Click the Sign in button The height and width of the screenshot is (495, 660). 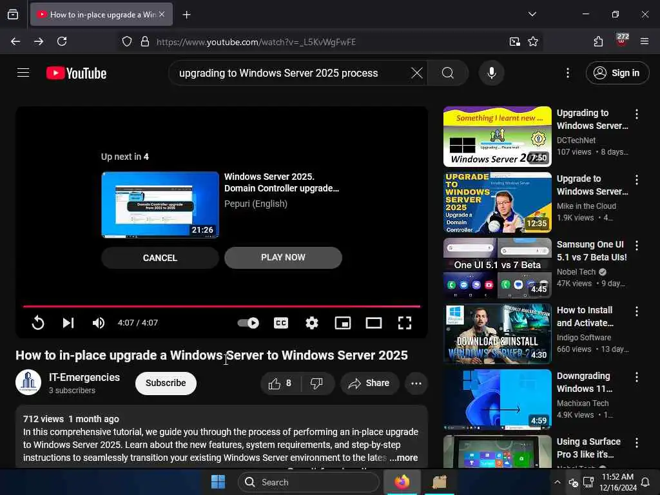617,73
